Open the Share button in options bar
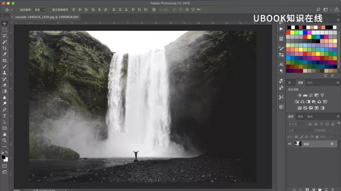 [x=337, y=9]
